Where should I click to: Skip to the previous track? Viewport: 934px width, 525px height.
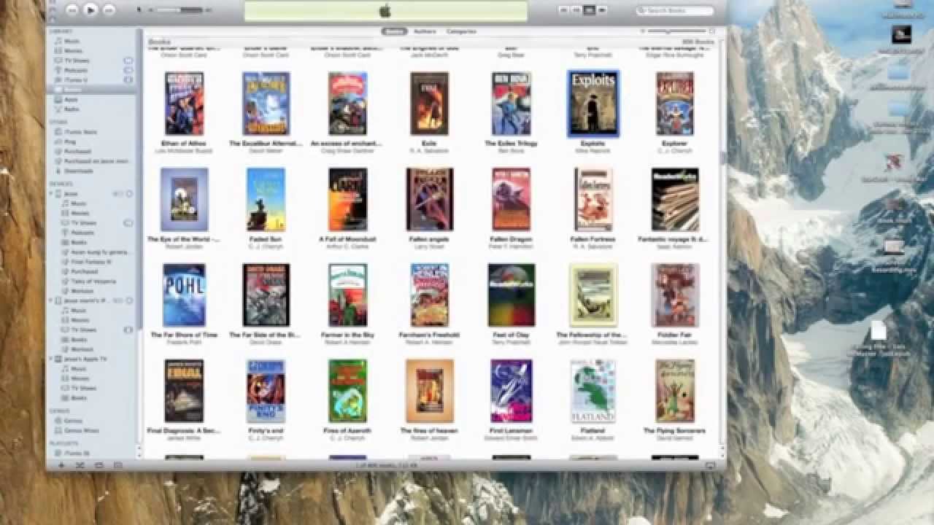pyautogui.click(x=72, y=10)
